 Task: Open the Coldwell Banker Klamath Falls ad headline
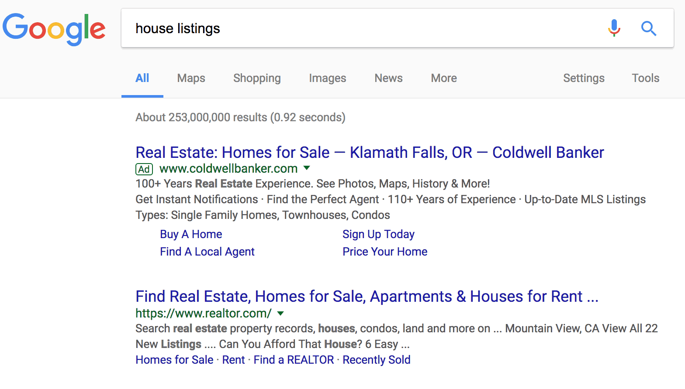pyautogui.click(x=370, y=152)
